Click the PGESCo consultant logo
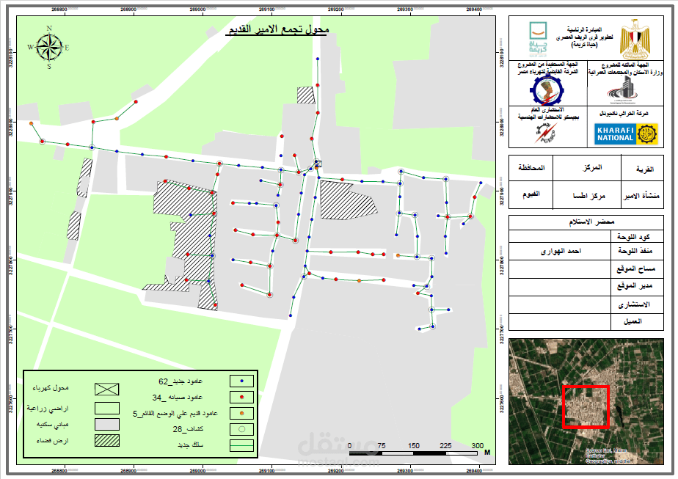 coord(546,133)
